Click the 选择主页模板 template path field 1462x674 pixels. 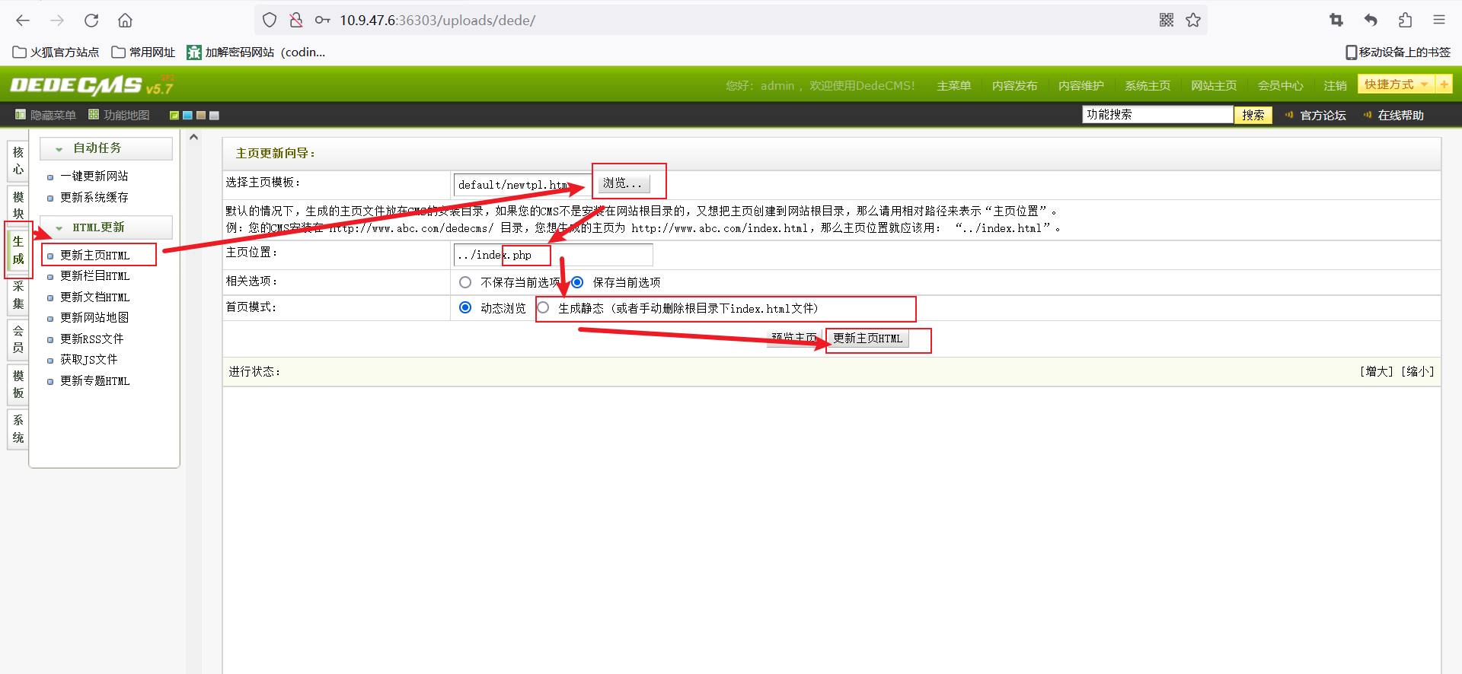[x=522, y=185]
